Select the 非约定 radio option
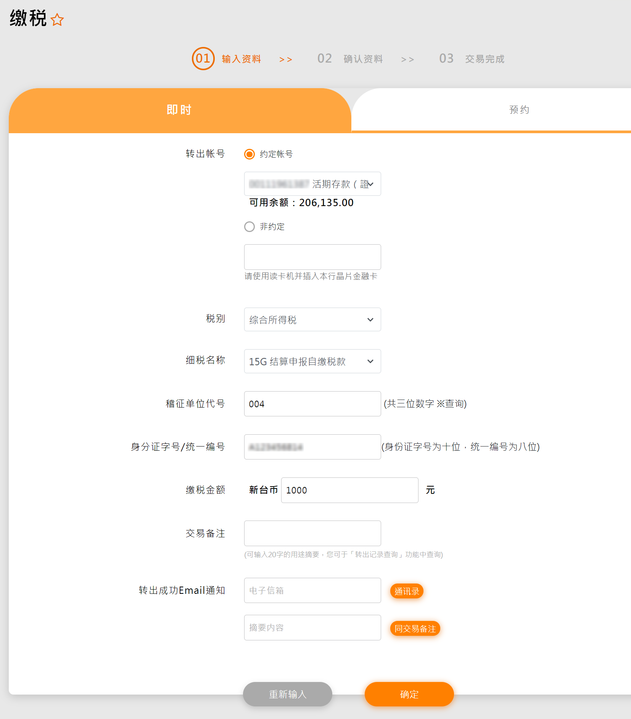This screenshot has width=631, height=719. point(250,227)
